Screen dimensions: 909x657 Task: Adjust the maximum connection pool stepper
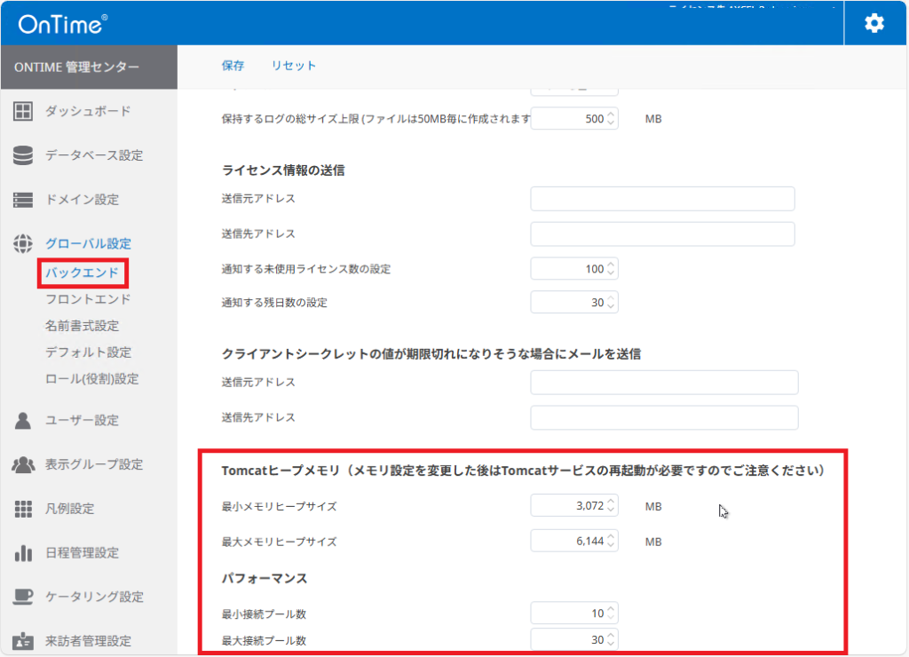click(611, 639)
